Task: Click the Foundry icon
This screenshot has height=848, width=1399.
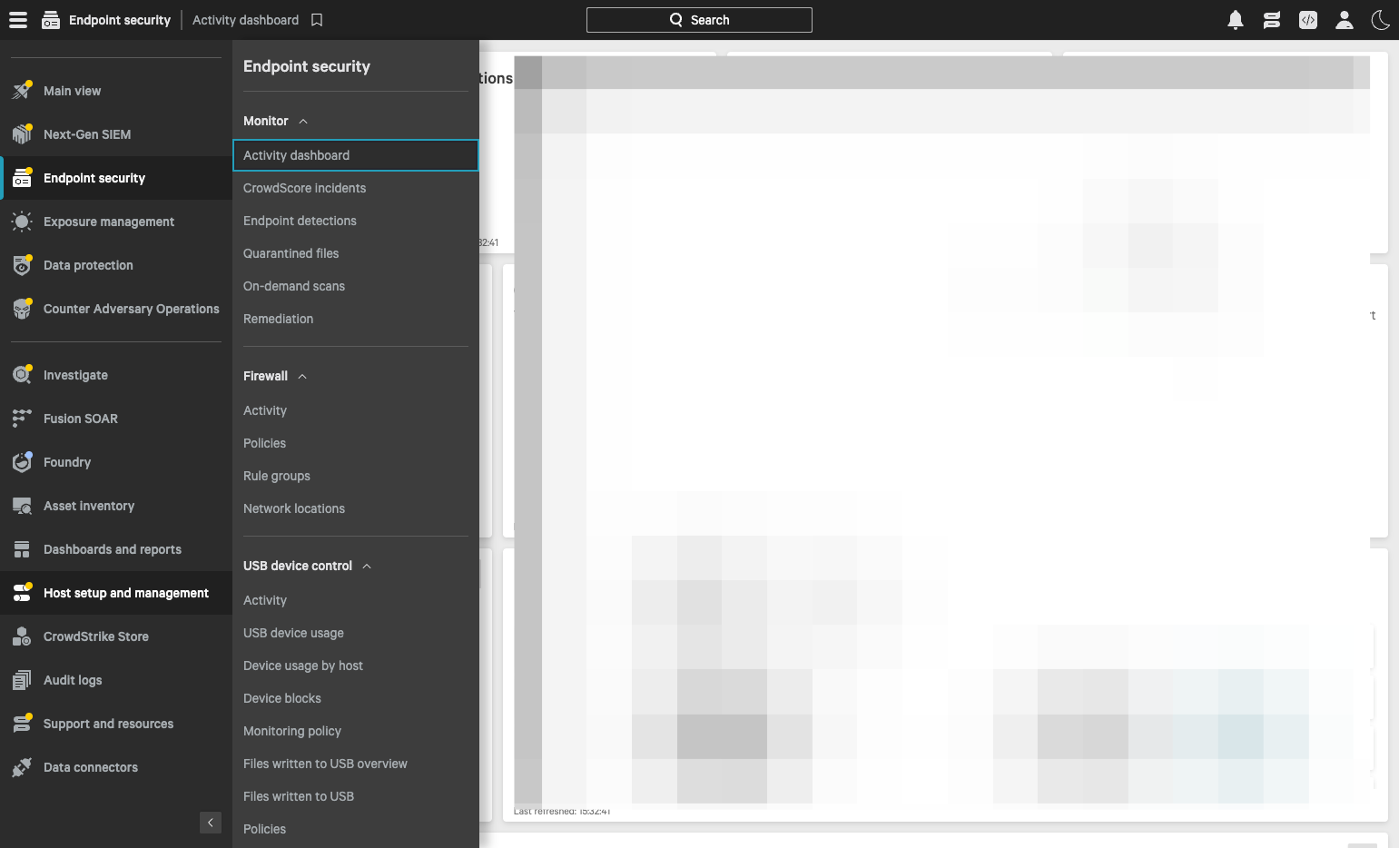Action: [x=22, y=462]
